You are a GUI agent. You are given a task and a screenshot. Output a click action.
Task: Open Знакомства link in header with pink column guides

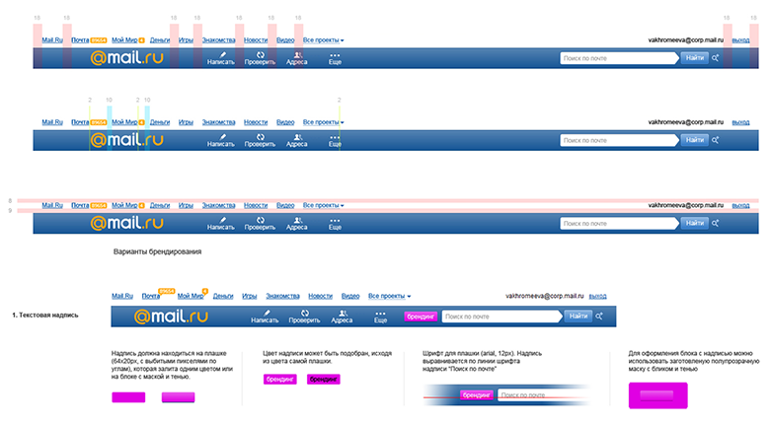tap(218, 39)
